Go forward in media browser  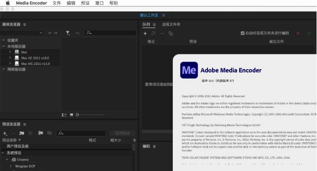tap(56, 33)
